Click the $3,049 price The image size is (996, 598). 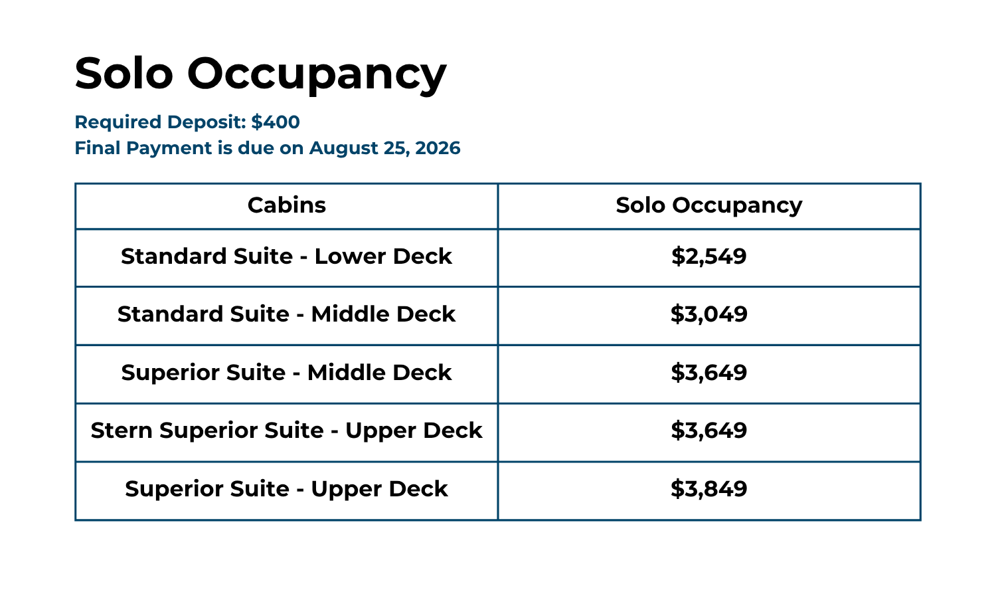coord(709,315)
